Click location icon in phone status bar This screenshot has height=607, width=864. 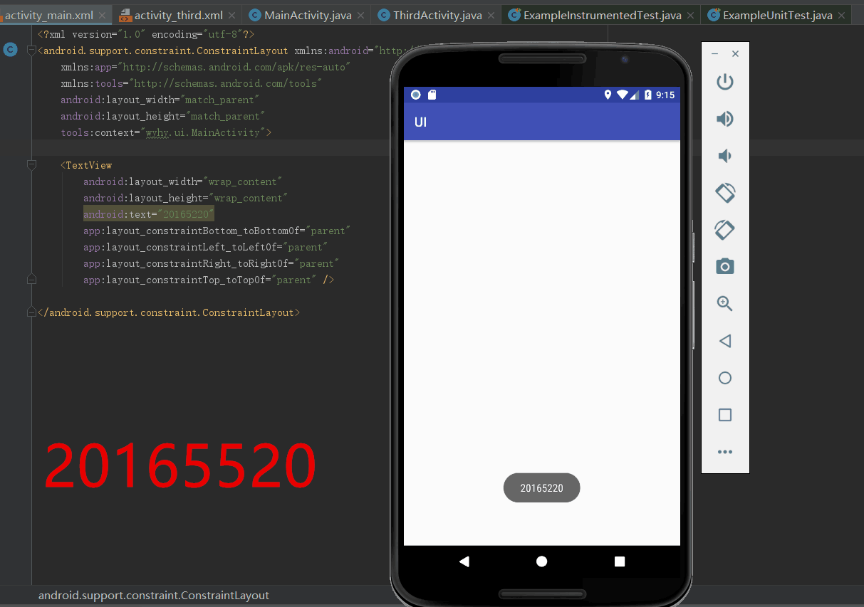tap(608, 95)
